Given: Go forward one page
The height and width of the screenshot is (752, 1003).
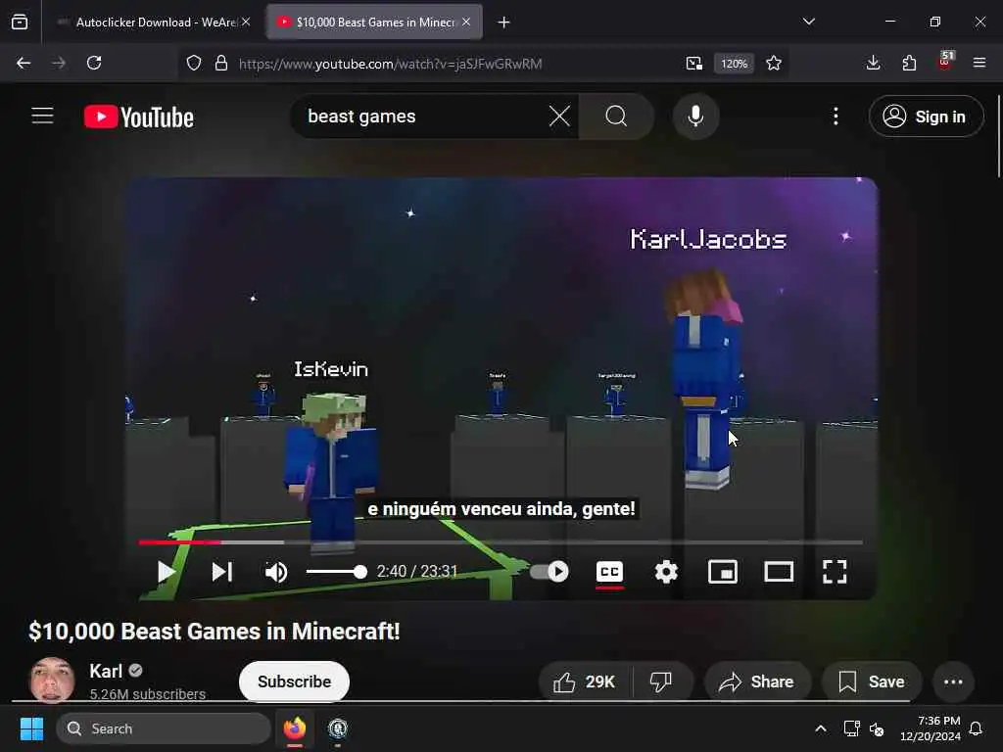Looking at the screenshot, I should [x=59, y=63].
